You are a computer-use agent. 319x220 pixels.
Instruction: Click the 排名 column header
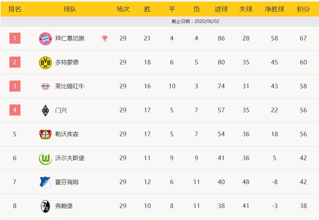[x=15, y=9]
